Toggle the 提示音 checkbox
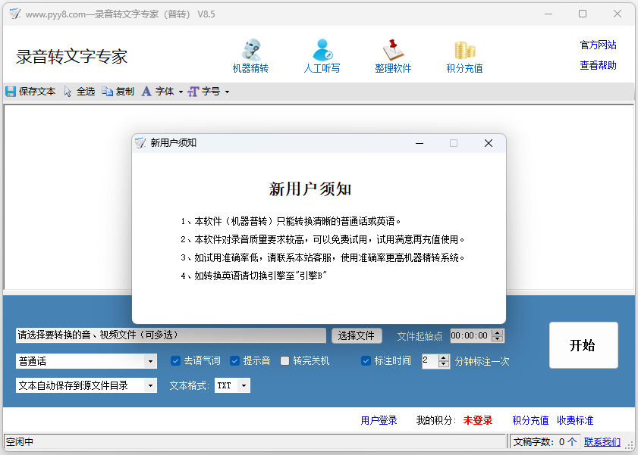 234,361
